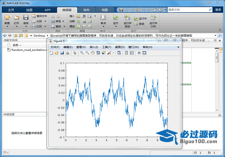Image resolution: width=225 pixels, height=157 pixels.
Task: Switch to the APP tab
Action: (48, 10)
